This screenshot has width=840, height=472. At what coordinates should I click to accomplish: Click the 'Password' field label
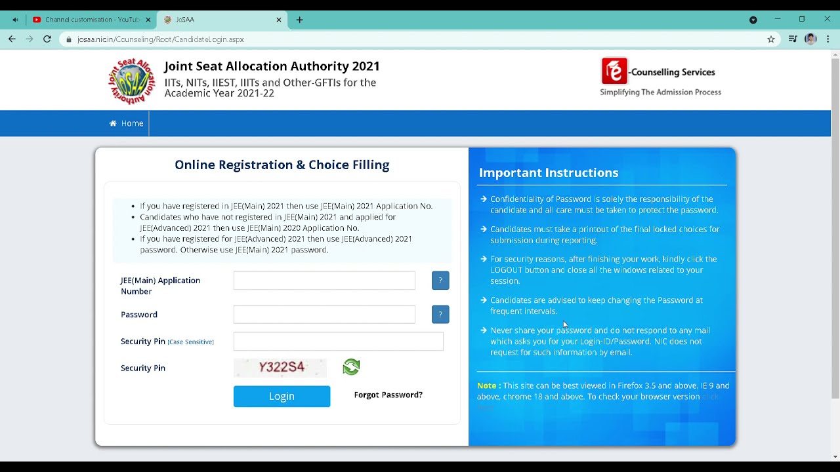pos(139,315)
